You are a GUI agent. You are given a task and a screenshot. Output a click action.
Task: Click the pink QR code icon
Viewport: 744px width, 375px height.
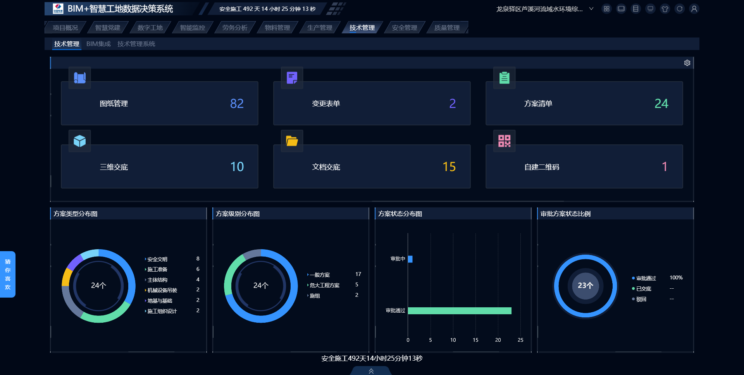pyautogui.click(x=504, y=141)
